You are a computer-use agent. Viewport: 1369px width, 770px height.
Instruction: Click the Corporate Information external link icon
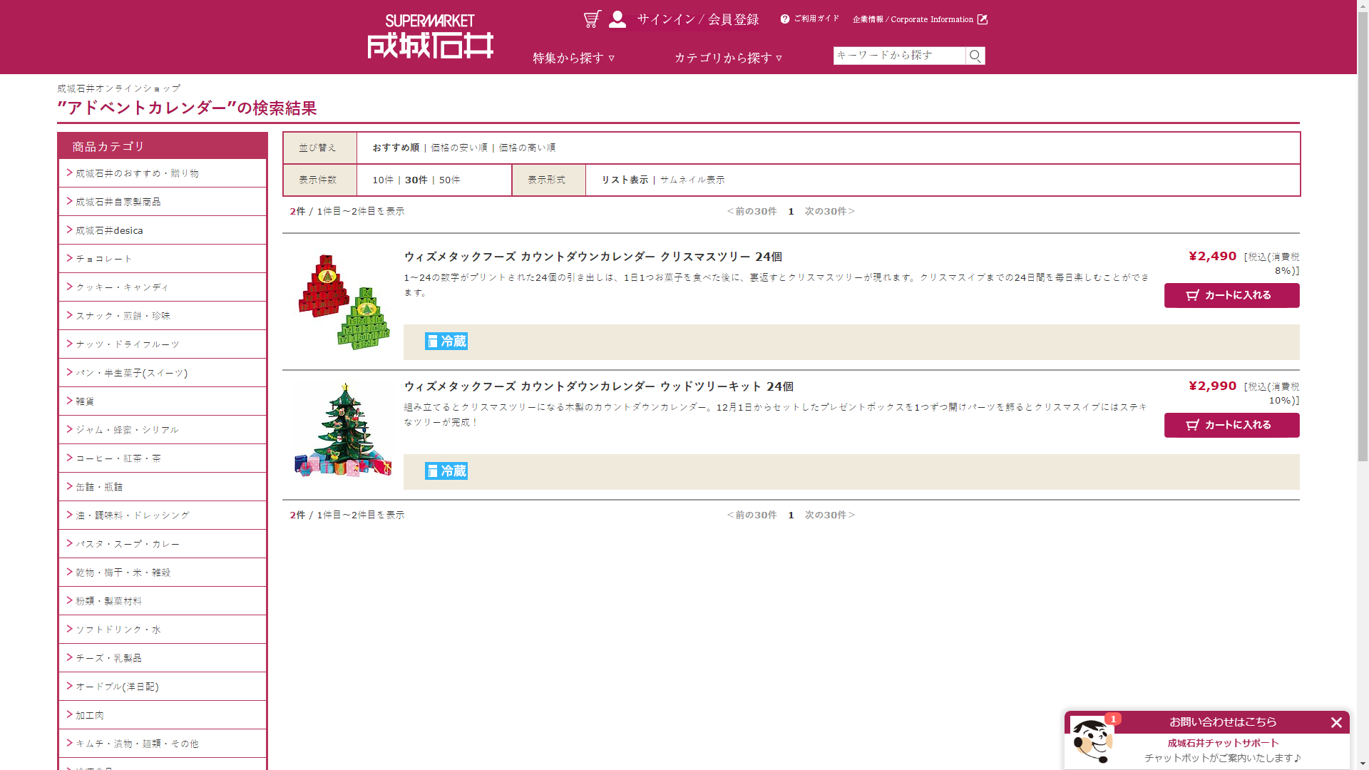point(983,19)
